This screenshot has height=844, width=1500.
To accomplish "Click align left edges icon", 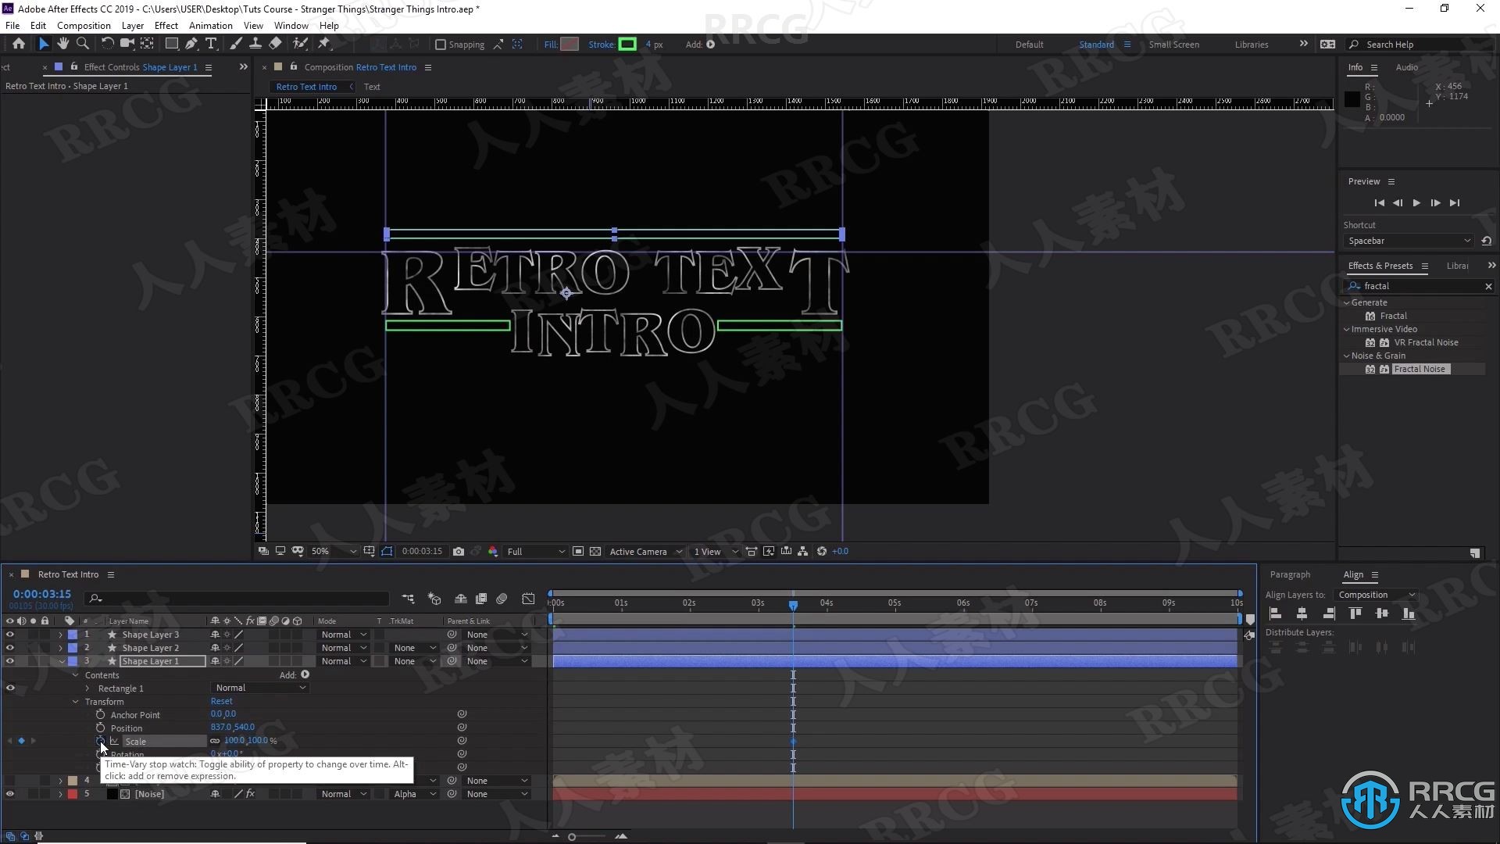I will [x=1276, y=613].
